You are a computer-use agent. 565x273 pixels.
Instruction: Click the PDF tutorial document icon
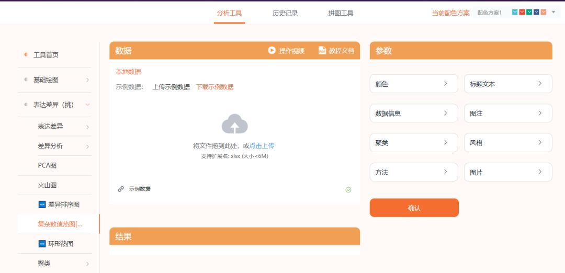coord(322,50)
